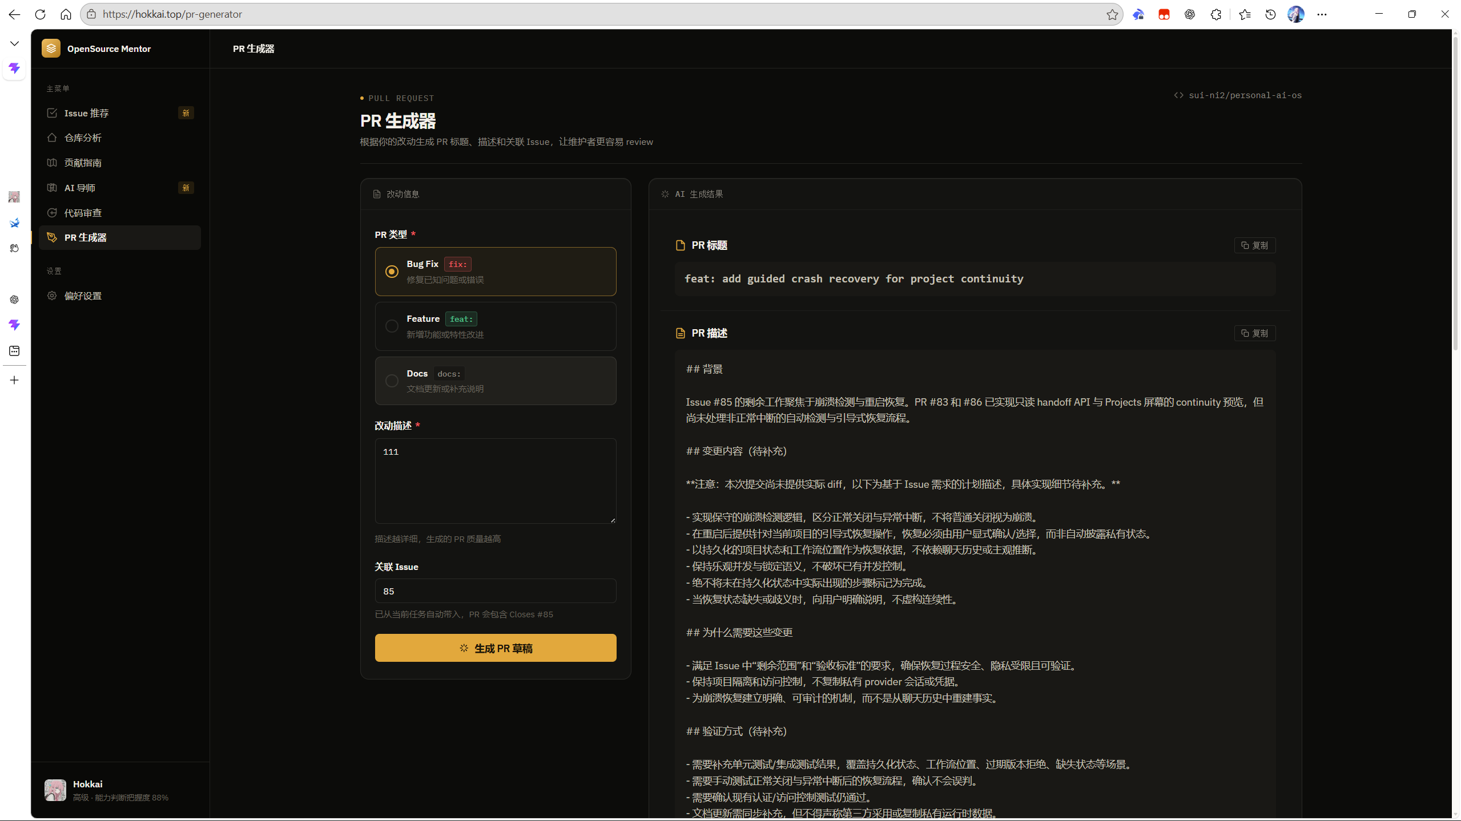Select the Bug Fix PR type
This screenshot has height=821, width=1461.
pyautogui.click(x=496, y=272)
